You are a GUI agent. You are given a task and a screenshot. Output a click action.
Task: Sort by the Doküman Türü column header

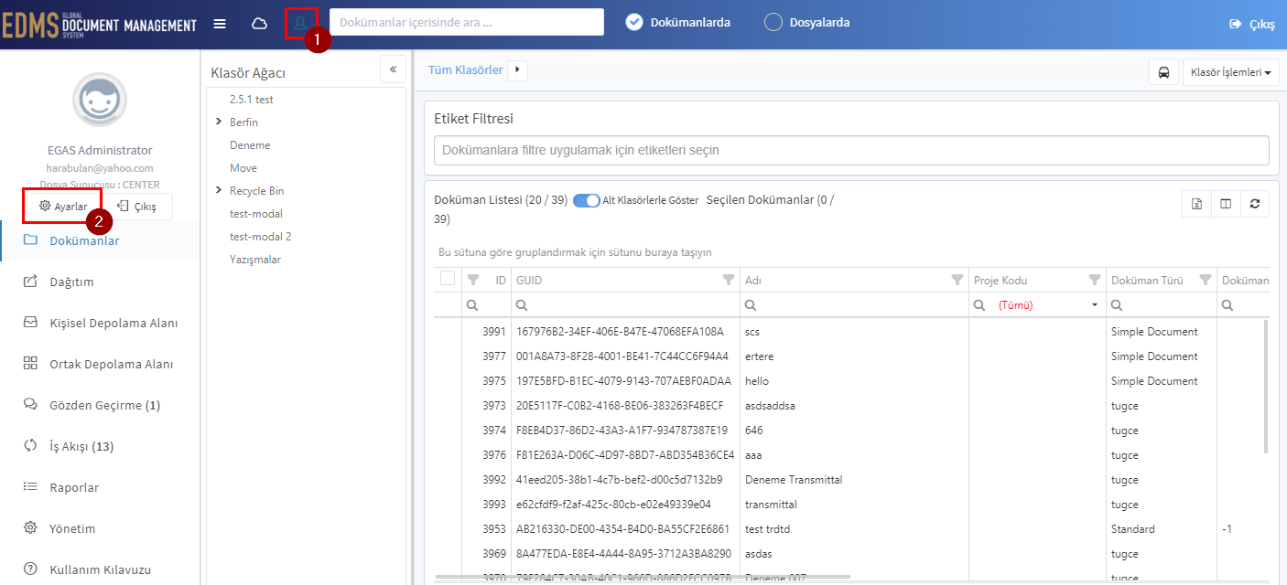click(1147, 280)
